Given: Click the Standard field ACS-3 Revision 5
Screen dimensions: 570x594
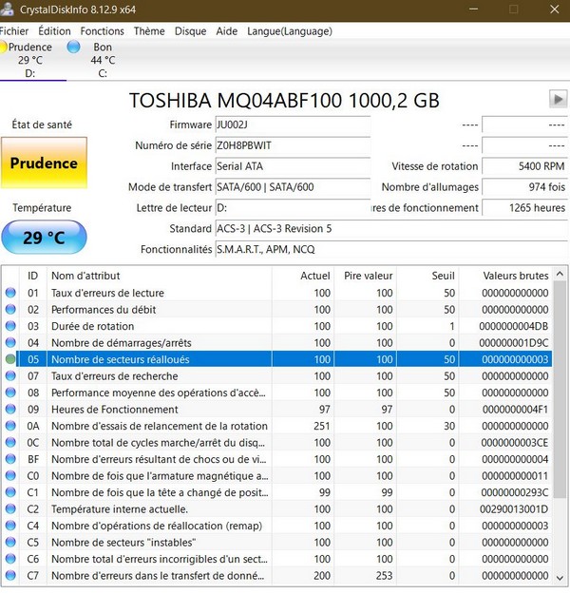Looking at the screenshot, I should (x=391, y=228).
